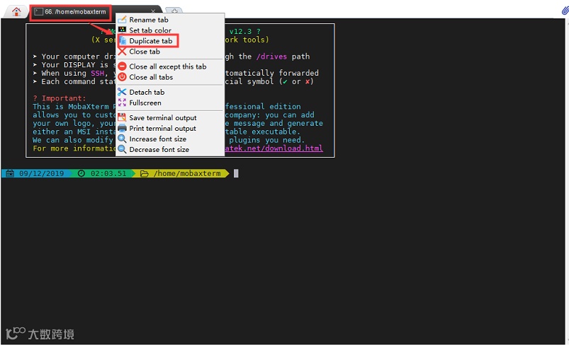This screenshot has height=345, width=569.
Task: Click the Set tab color icon
Action: point(123,30)
